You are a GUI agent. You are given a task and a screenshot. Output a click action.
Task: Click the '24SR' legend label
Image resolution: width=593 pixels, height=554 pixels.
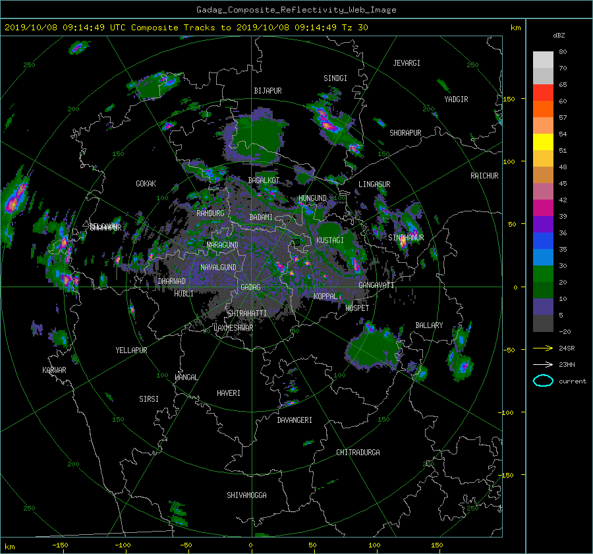coord(567,348)
